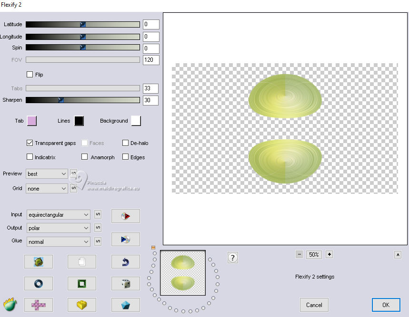Screen dimensions: 409x317
Task: Open help with question mark button
Action: (232, 258)
